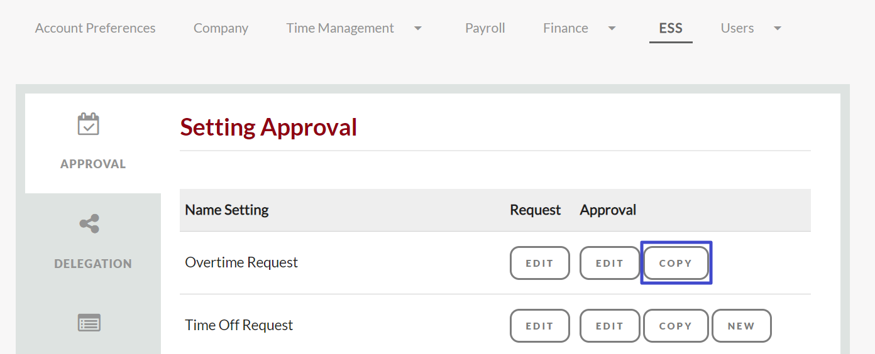Edit the Overtime Request approval setting
The height and width of the screenshot is (354, 875).
tap(610, 263)
